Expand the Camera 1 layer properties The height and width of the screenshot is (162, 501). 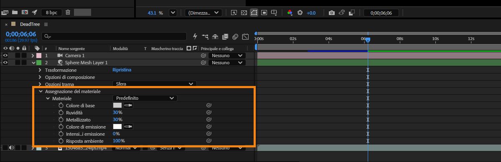33,56
